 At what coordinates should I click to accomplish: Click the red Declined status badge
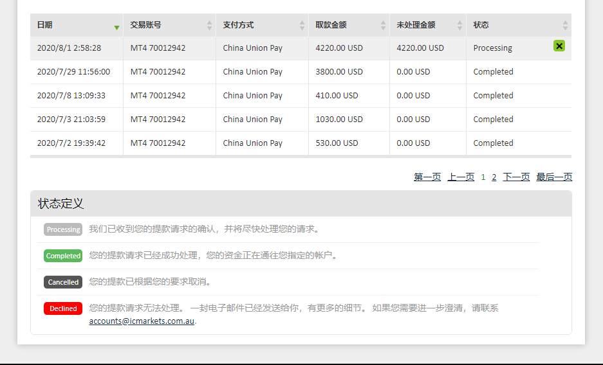tap(63, 308)
